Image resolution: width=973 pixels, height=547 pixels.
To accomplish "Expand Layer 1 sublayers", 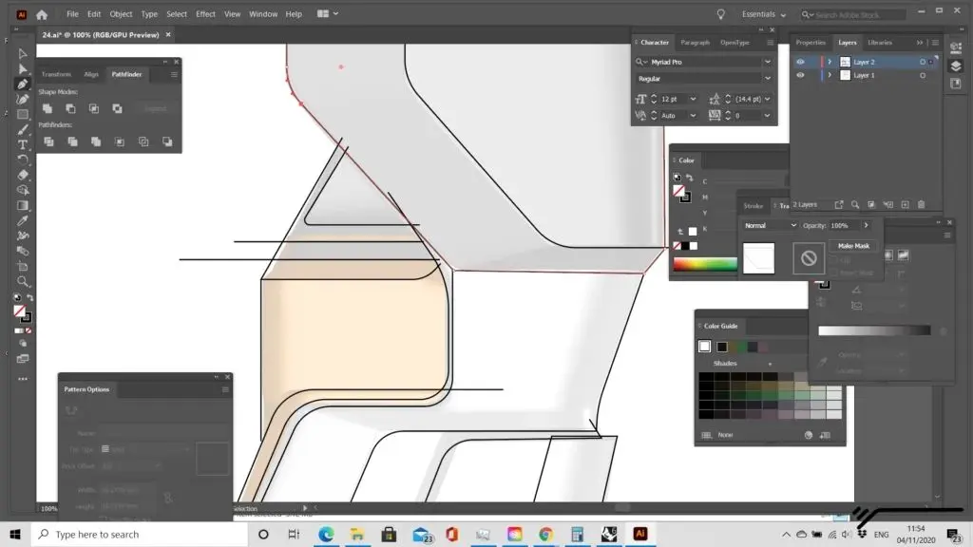I will coord(830,75).
